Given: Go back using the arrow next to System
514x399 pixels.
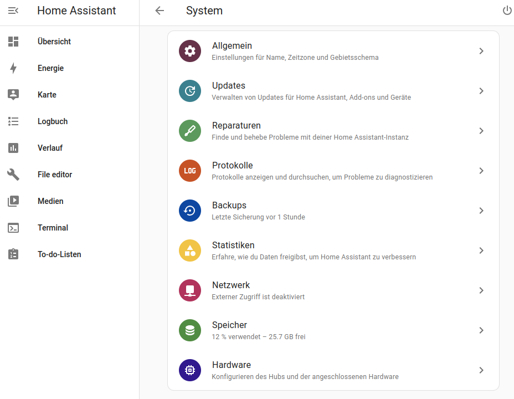Looking at the screenshot, I should (160, 11).
